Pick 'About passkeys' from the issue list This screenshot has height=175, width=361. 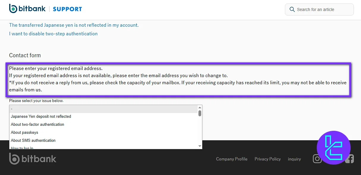tap(25, 133)
